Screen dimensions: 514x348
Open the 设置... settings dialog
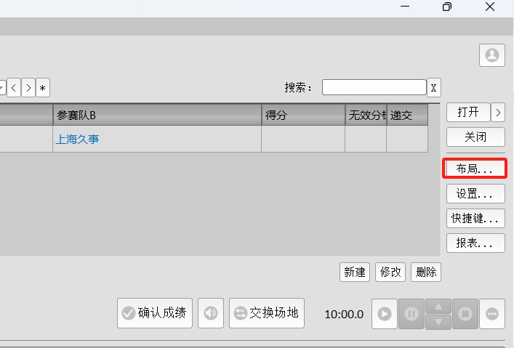point(475,193)
